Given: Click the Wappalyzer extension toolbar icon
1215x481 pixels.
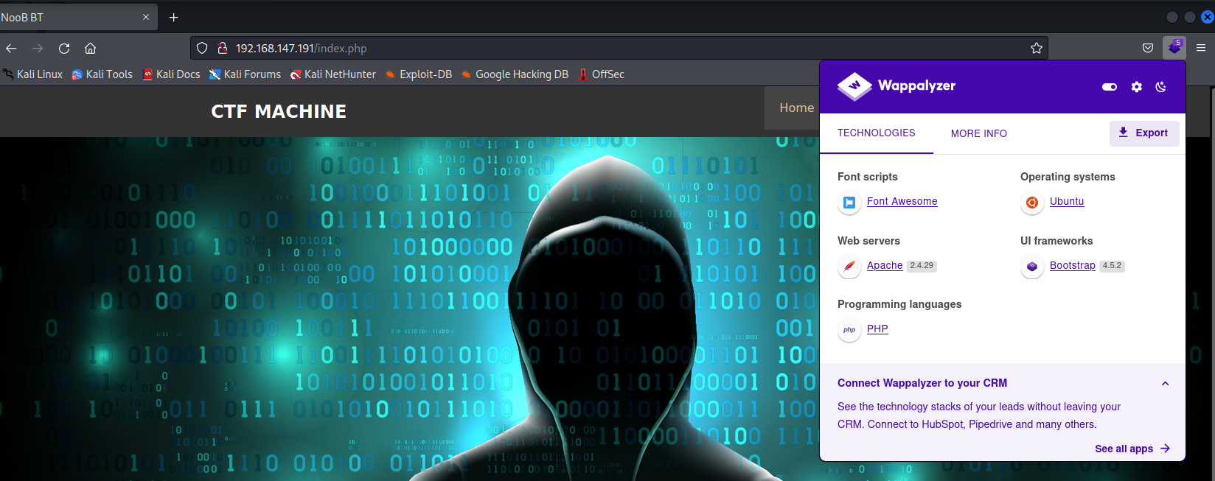Looking at the screenshot, I should click(1174, 48).
